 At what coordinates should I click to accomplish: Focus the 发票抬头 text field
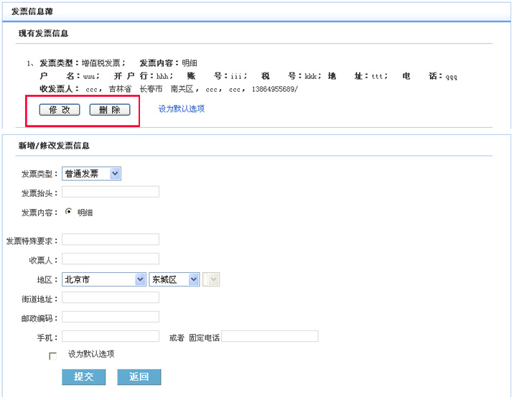tap(111, 192)
